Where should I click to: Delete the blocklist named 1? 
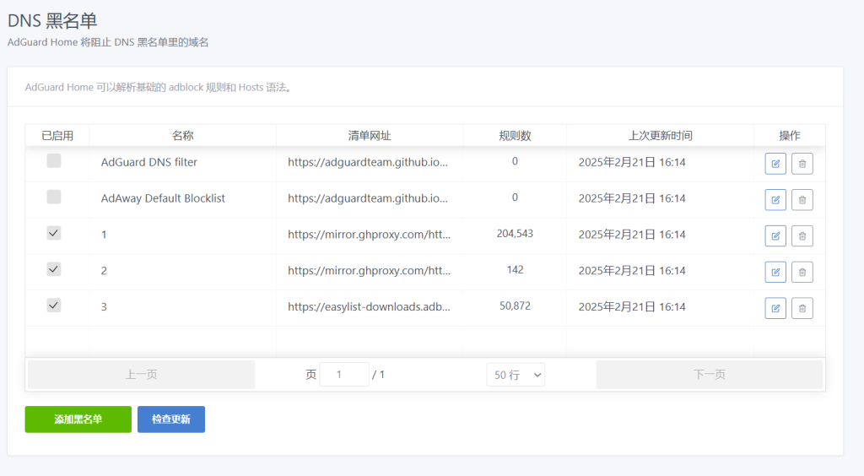click(802, 235)
